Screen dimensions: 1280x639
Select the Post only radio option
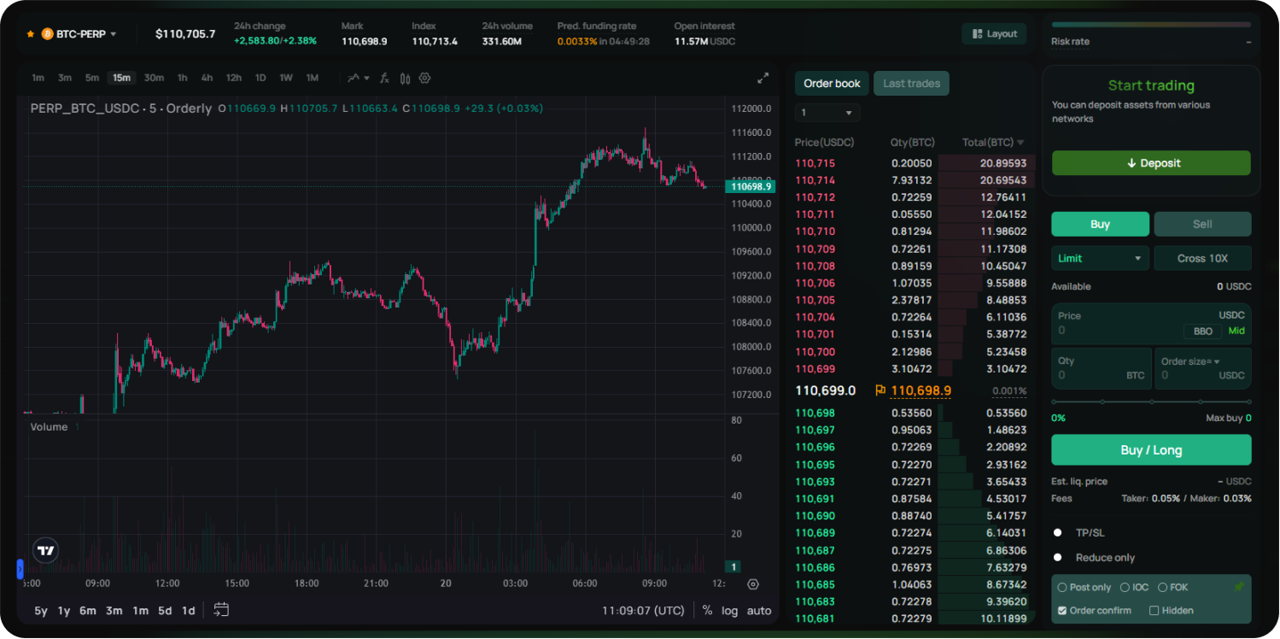(1062, 588)
